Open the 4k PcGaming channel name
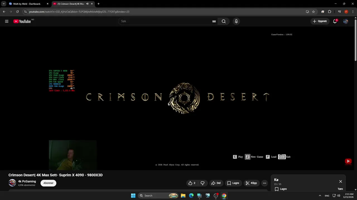The height and width of the screenshot is (200, 357). point(27,181)
